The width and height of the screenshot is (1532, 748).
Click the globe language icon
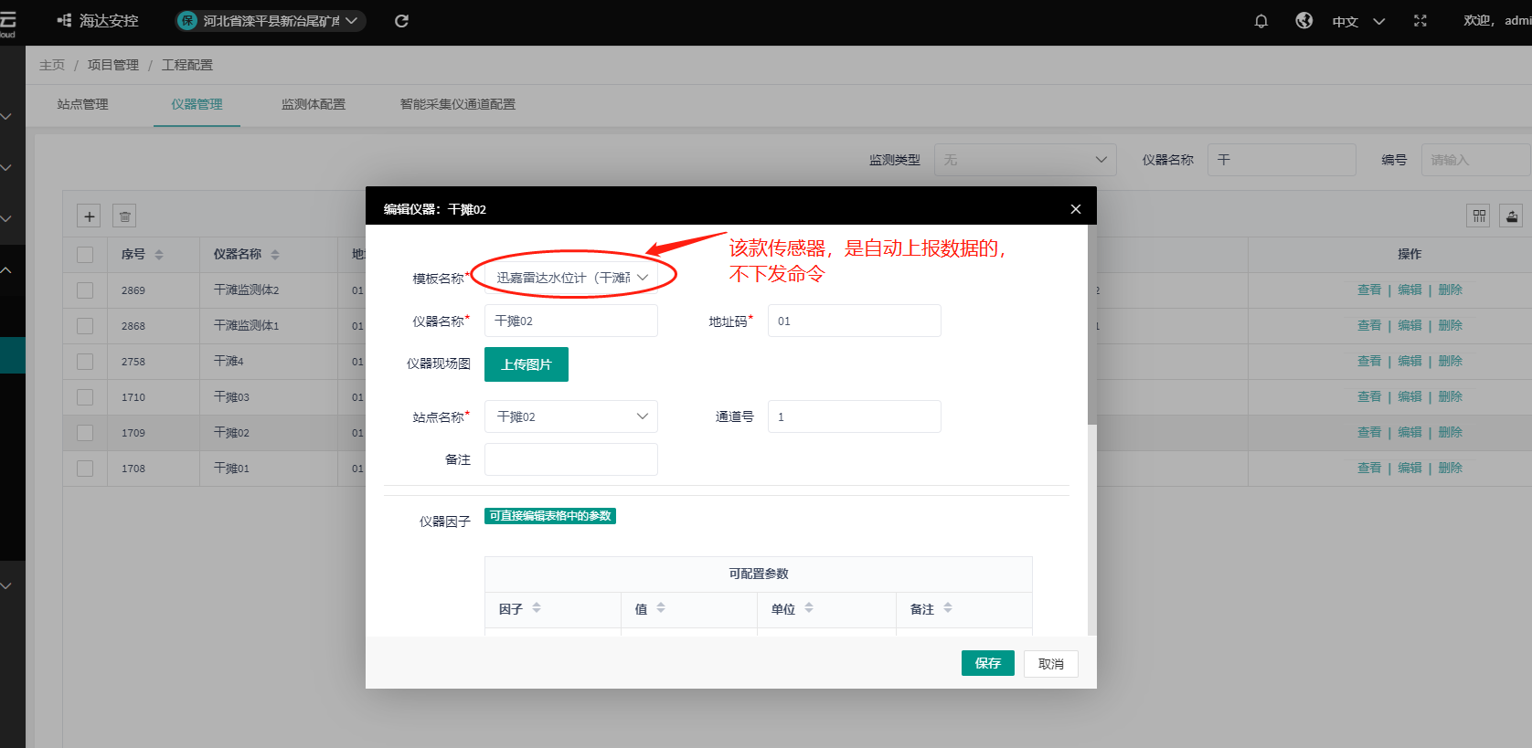[1304, 21]
